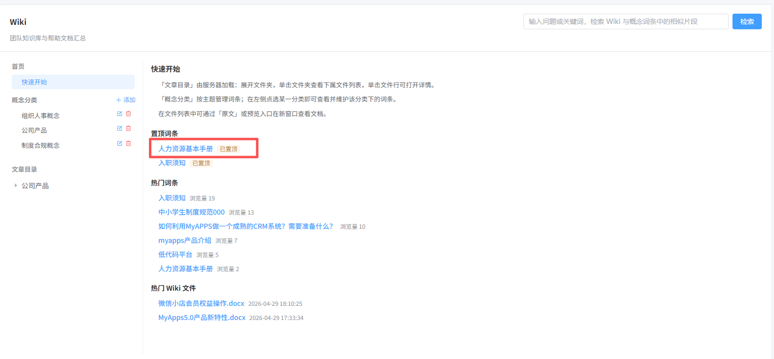Select 公司产品 under 概念分类
The width and height of the screenshot is (774, 359).
pyautogui.click(x=34, y=130)
